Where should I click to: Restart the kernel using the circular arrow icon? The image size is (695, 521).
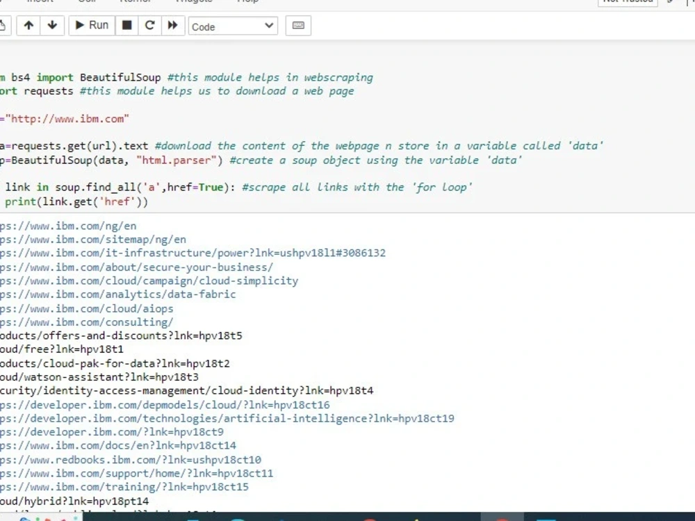pyautogui.click(x=149, y=25)
